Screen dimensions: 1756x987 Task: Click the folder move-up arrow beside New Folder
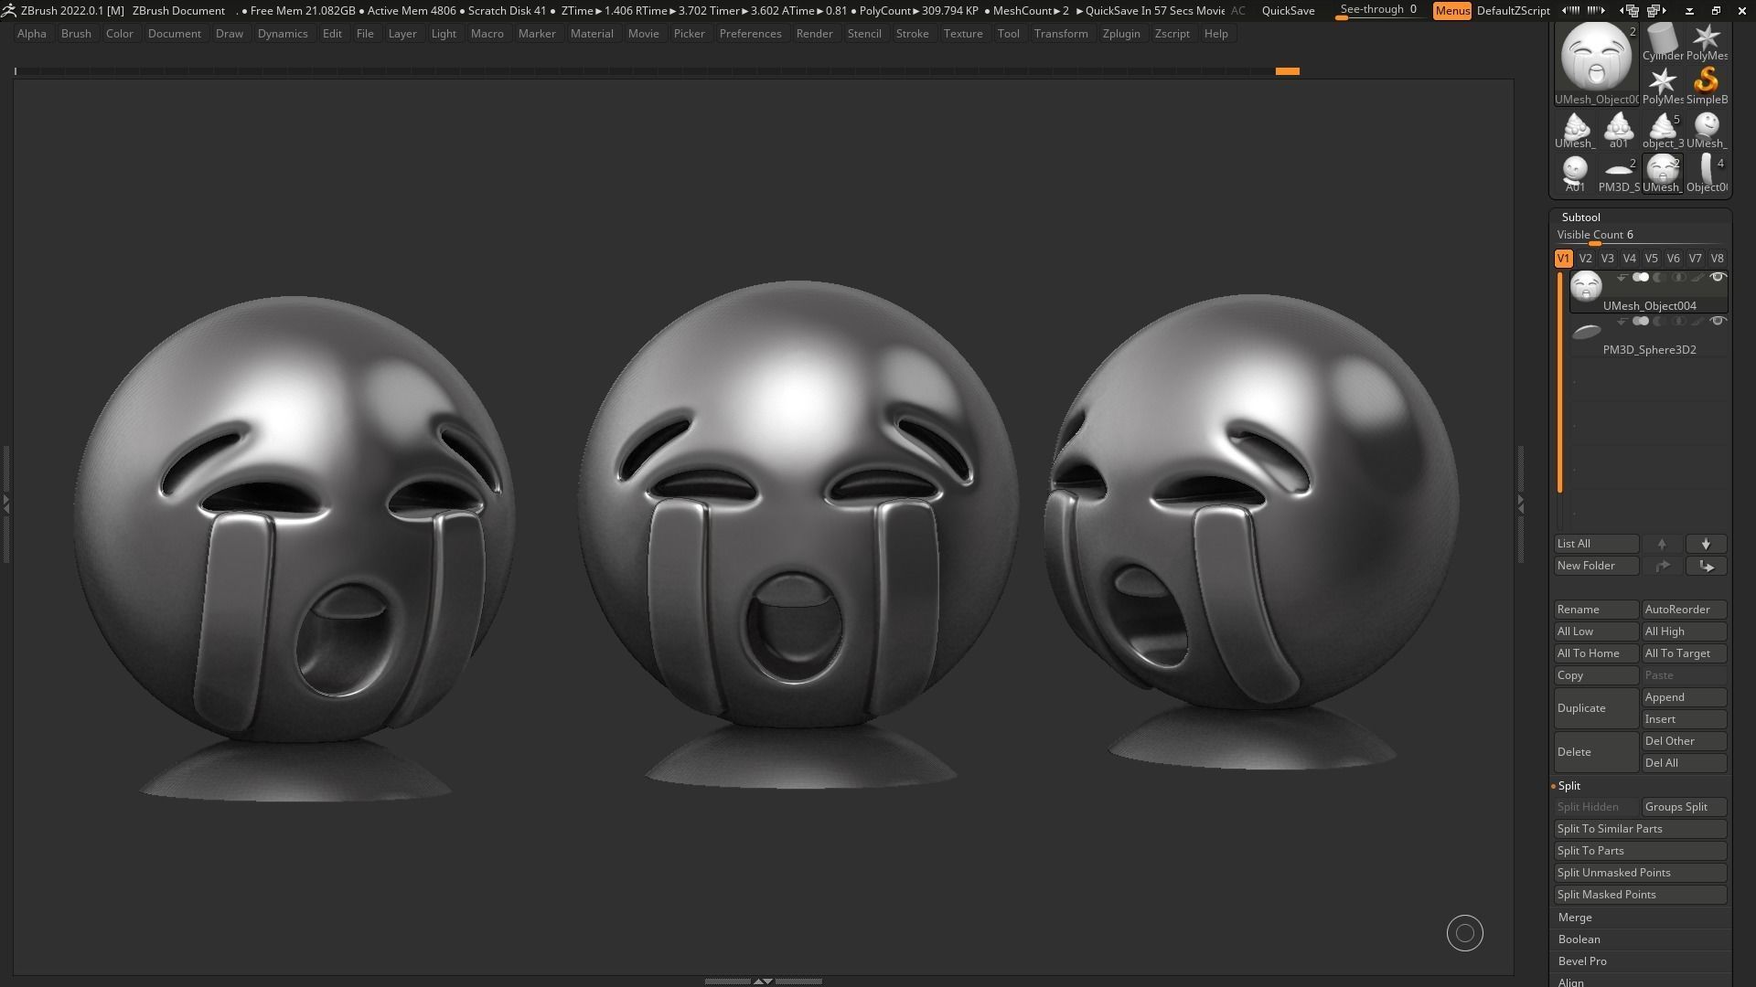click(1662, 566)
